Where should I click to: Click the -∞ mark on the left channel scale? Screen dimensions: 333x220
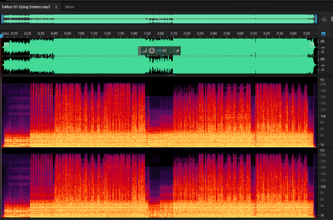pyautogui.click(x=322, y=48)
